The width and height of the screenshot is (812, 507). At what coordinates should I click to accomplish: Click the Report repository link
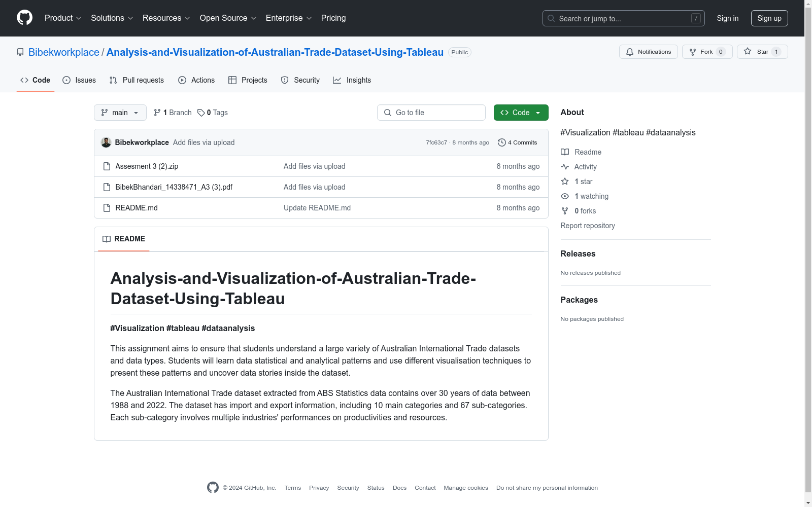pyautogui.click(x=588, y=226)
